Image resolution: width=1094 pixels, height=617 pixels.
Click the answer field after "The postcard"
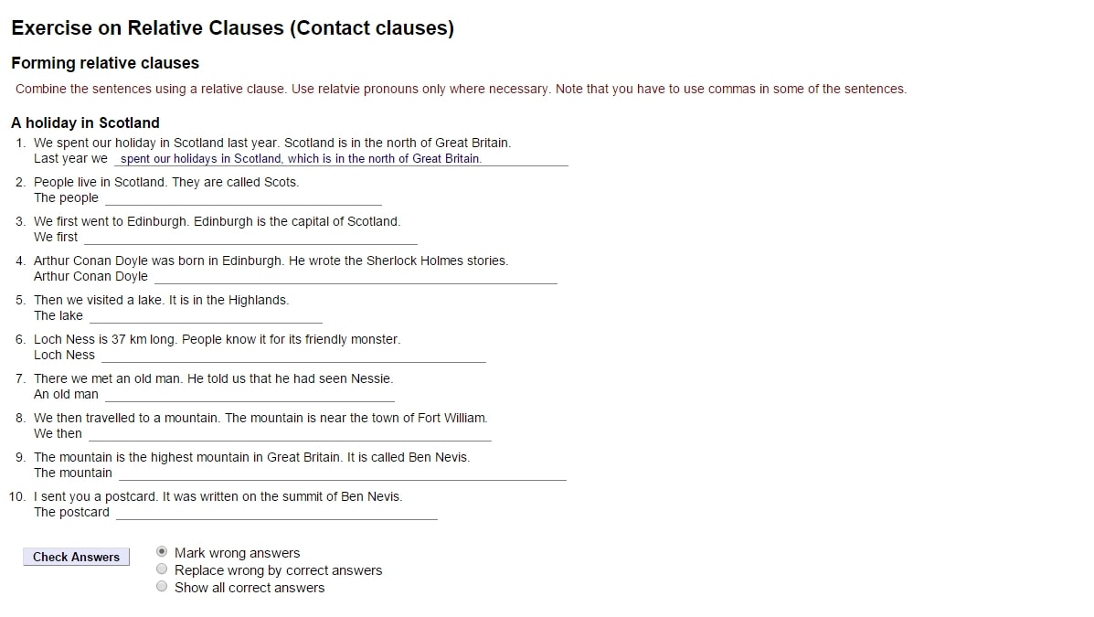(274, 510)
